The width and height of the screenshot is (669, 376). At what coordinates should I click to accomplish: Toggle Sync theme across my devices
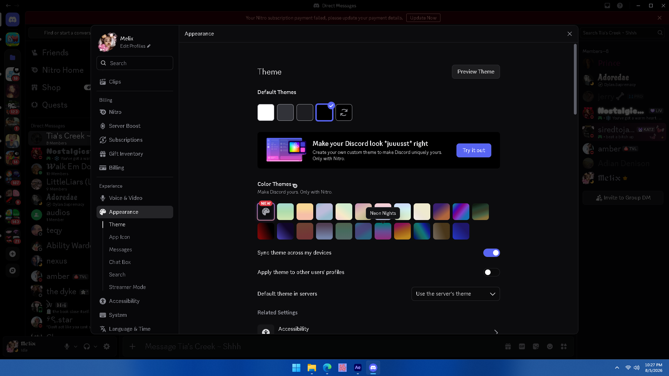[491, 253]
